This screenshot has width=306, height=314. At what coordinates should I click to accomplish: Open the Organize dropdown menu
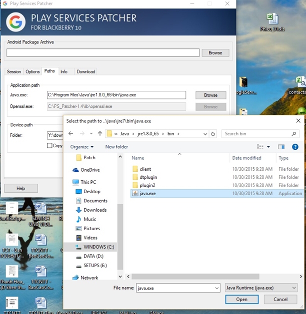pos(82,147)
